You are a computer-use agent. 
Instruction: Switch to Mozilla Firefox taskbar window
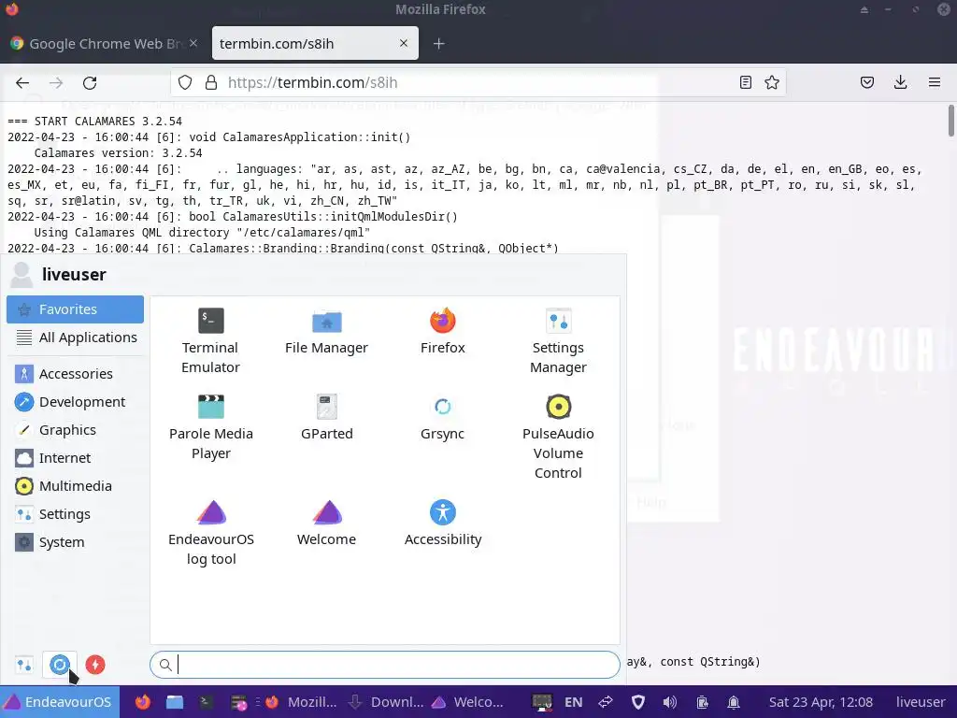pyautogui.click(x=300, y=702)
